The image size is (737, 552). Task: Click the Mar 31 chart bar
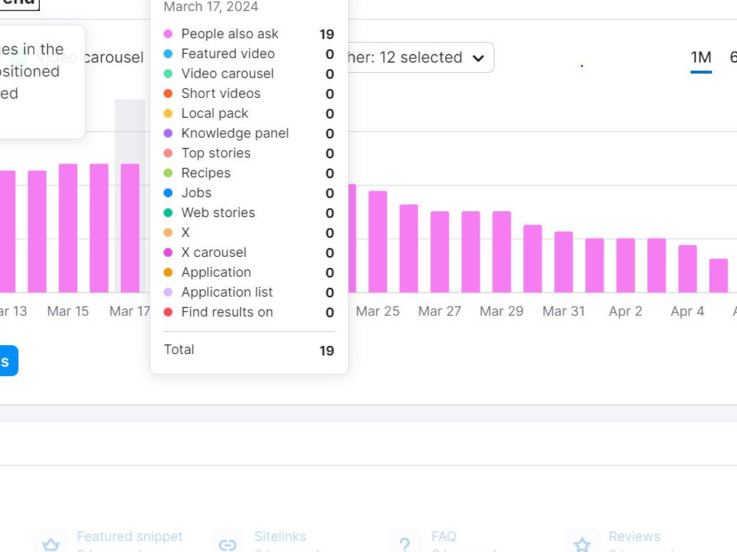[564, 262]
